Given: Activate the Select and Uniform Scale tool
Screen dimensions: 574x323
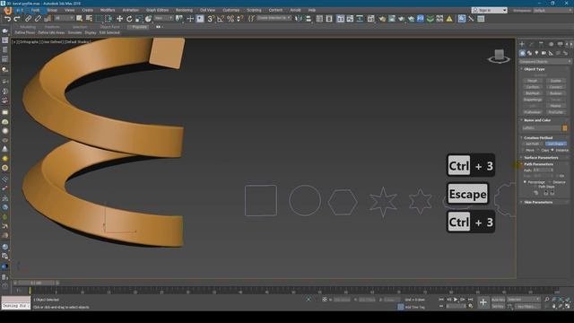Looking at the screenshot, I should tap(139, 19).
